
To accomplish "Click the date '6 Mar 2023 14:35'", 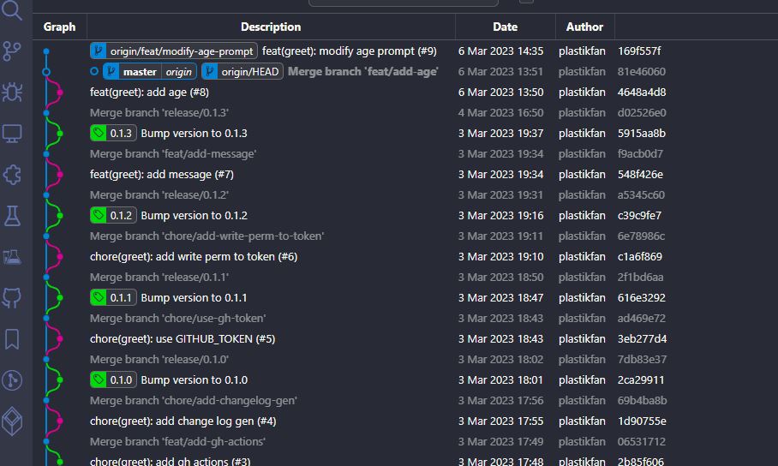I will click(x=500, y=51).
